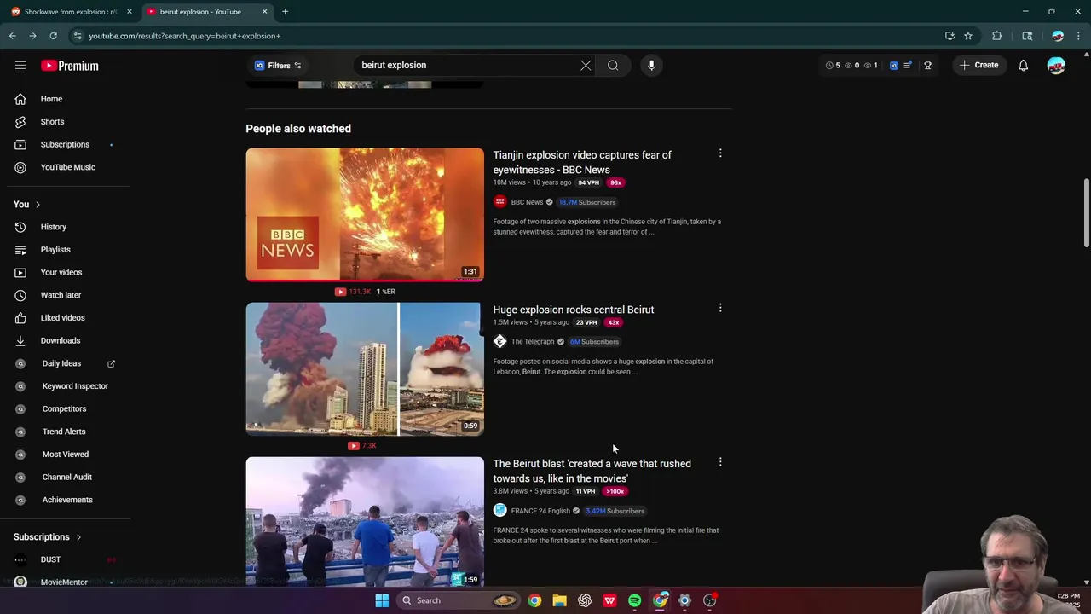Open browser extensions puzzle icon

996,36
